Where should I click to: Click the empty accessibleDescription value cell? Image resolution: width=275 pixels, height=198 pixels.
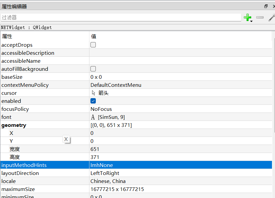[181, 53]
